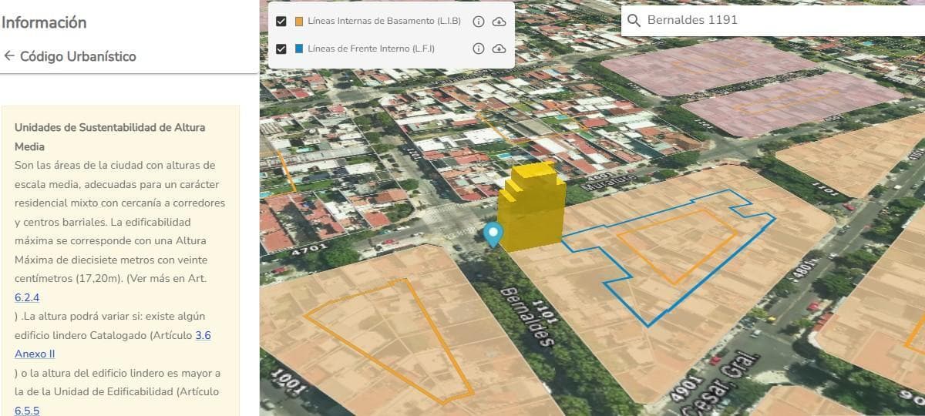Toggle the Líneas de Frente Interno checkbox
The height and width of the screenshot is (416, 925).
[x=281, y=49]
